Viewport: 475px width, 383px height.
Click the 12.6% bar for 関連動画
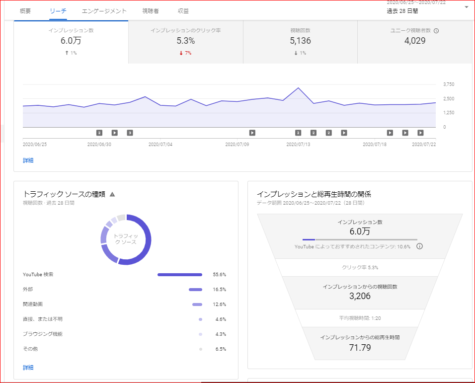pos(197,305)
